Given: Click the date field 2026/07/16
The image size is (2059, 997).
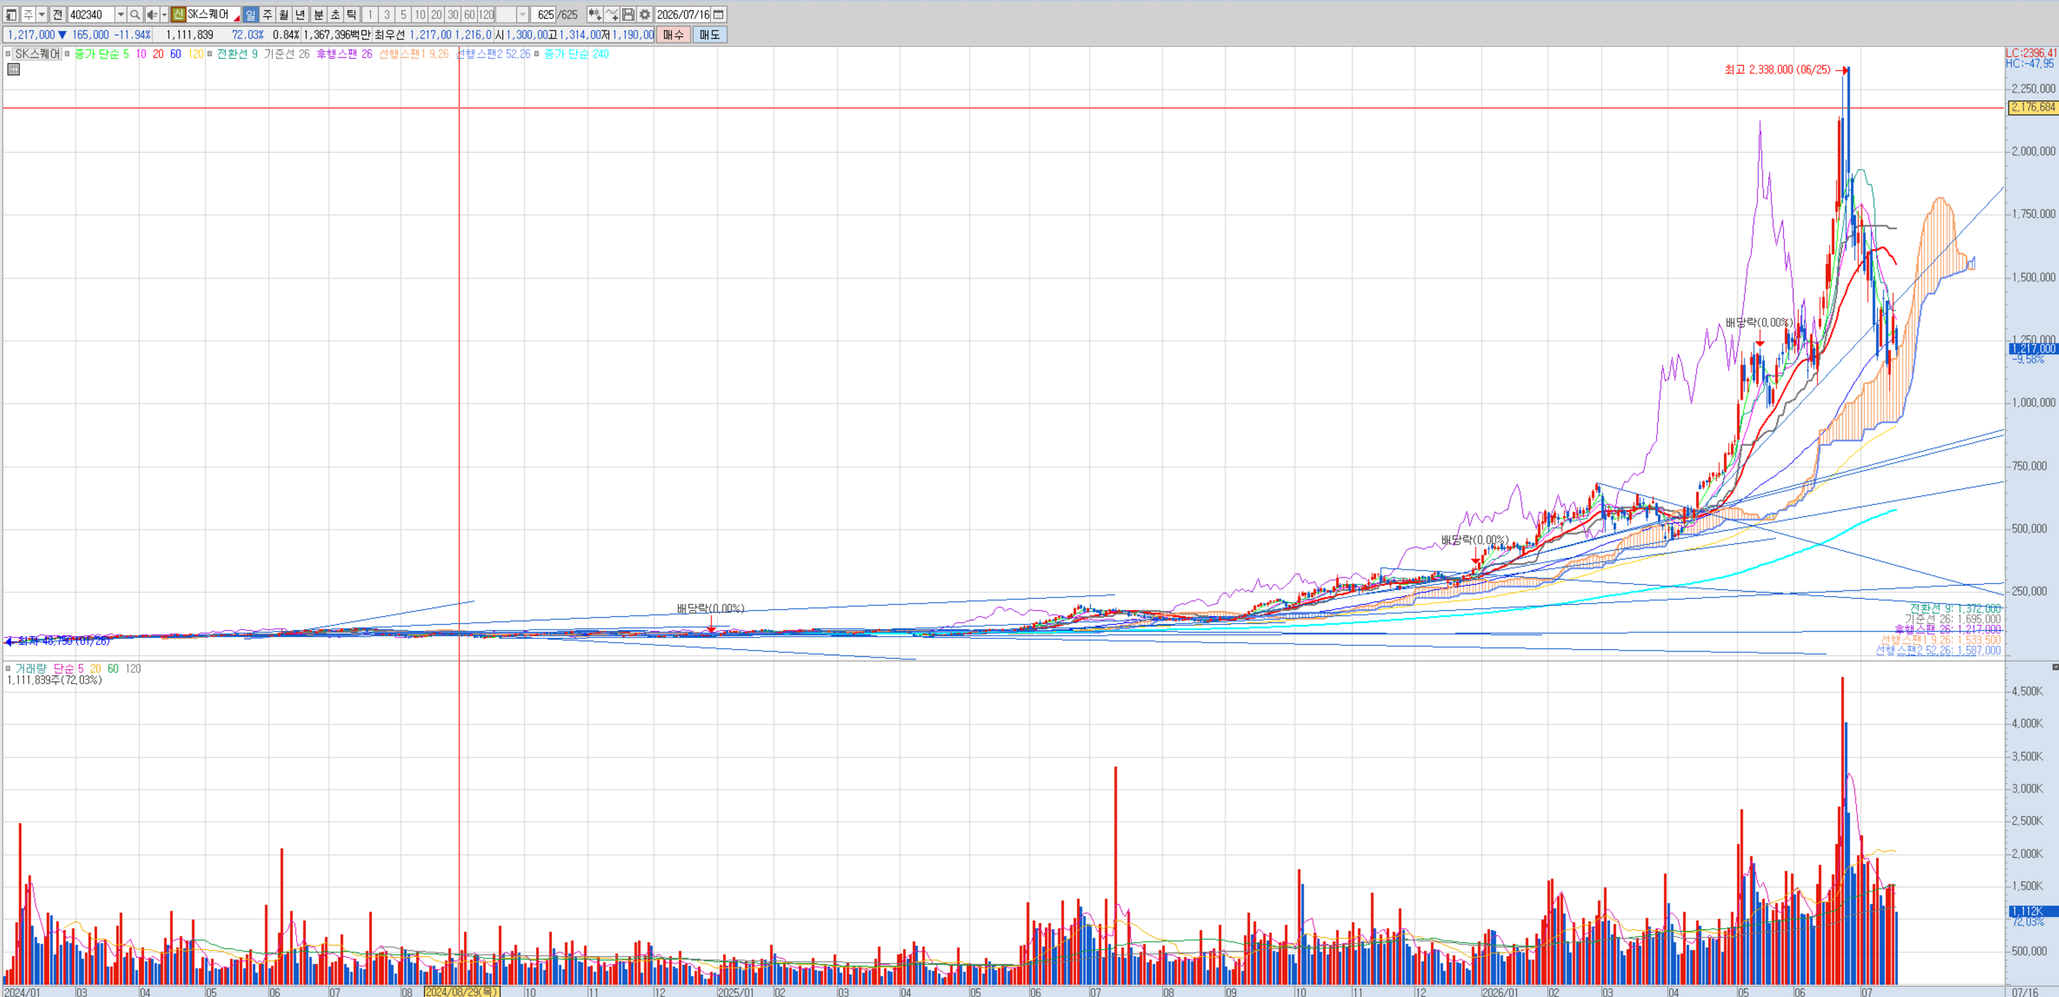Looking at the screenshot, I should [683, 14].
